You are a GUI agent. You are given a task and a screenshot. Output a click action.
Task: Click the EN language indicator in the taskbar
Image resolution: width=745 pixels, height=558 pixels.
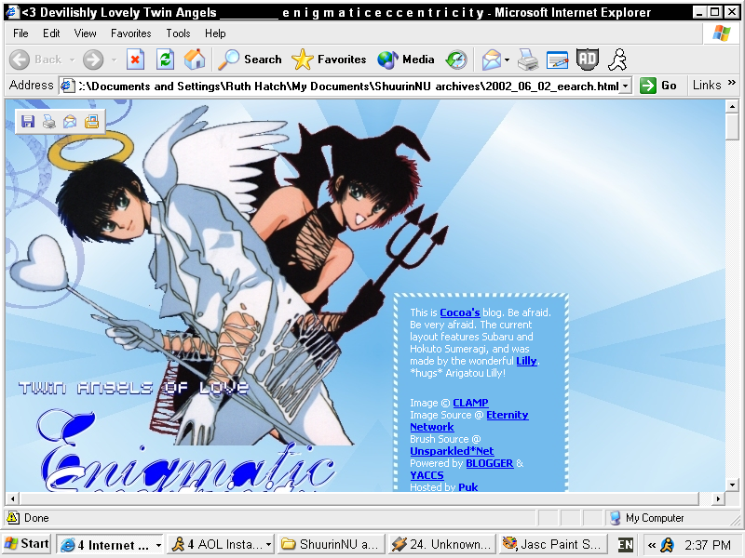coord(625,545)
